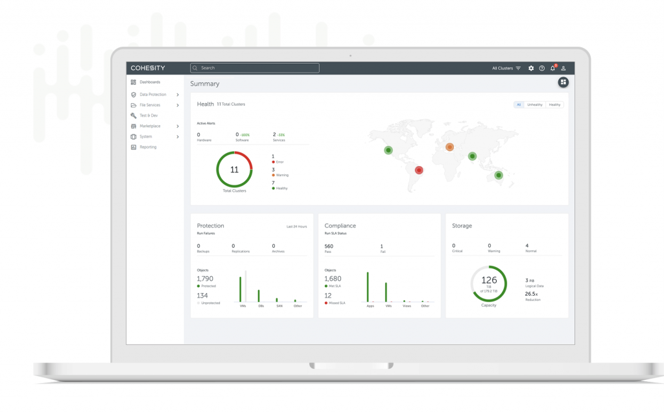Select the All health filter

[x=519, y=104]
